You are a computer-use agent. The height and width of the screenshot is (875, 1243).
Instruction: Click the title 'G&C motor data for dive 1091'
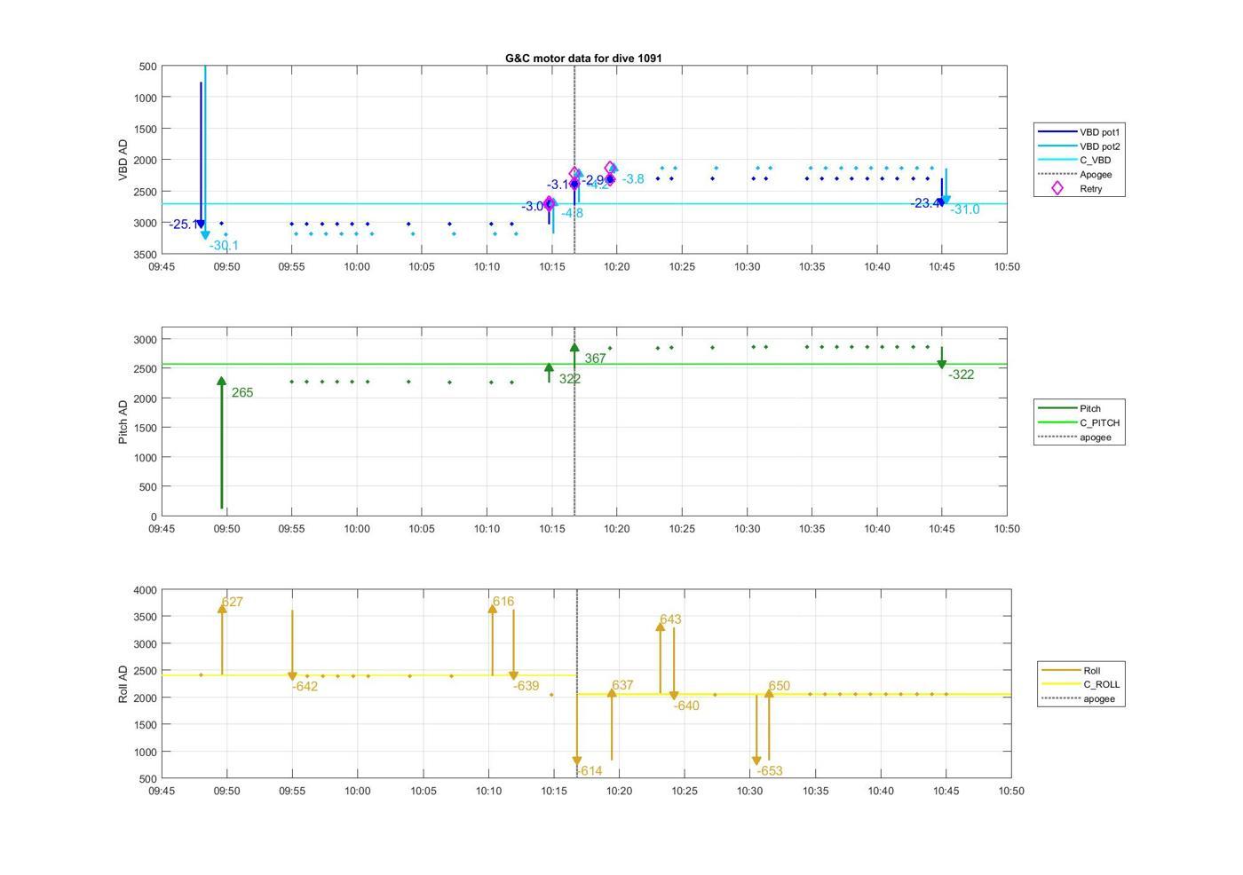pyautogui.click(x=583, y=59)
